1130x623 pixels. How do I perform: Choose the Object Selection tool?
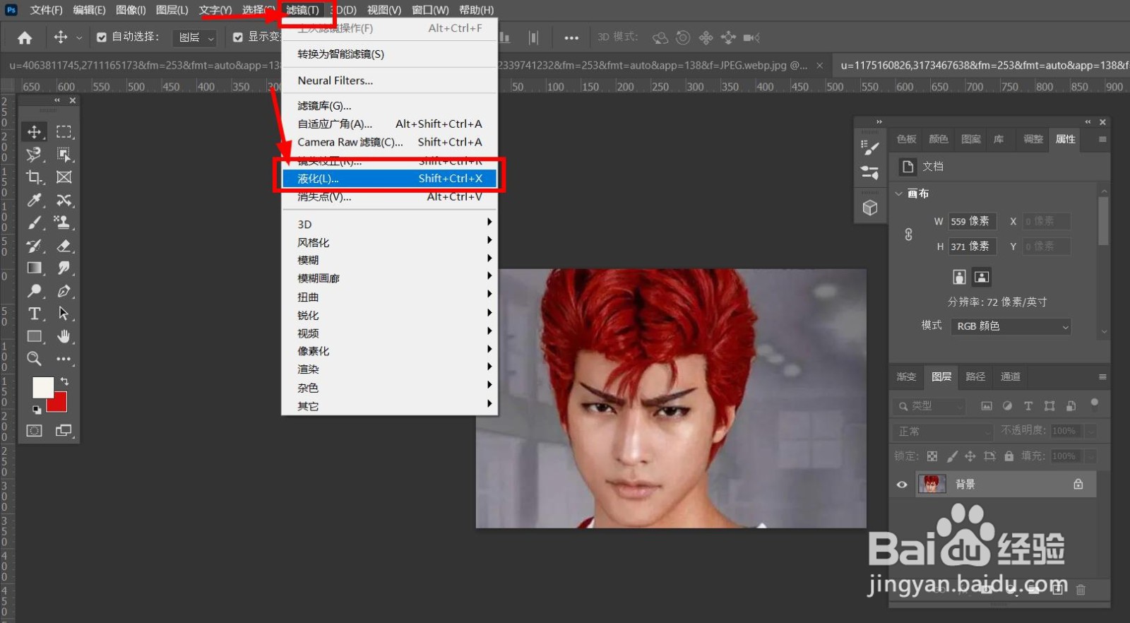click(64, 154)
